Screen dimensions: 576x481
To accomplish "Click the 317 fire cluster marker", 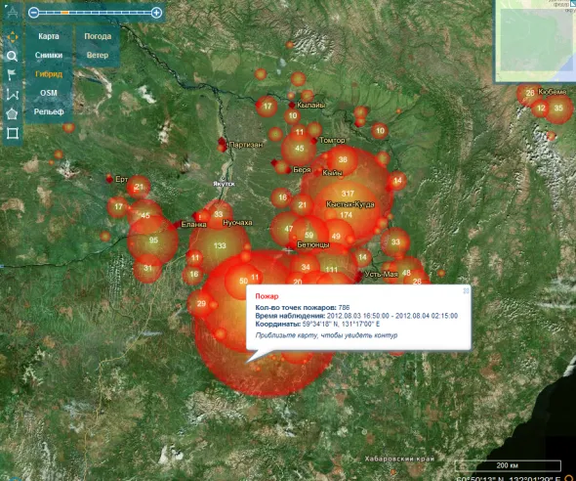I will pos(348,194).
